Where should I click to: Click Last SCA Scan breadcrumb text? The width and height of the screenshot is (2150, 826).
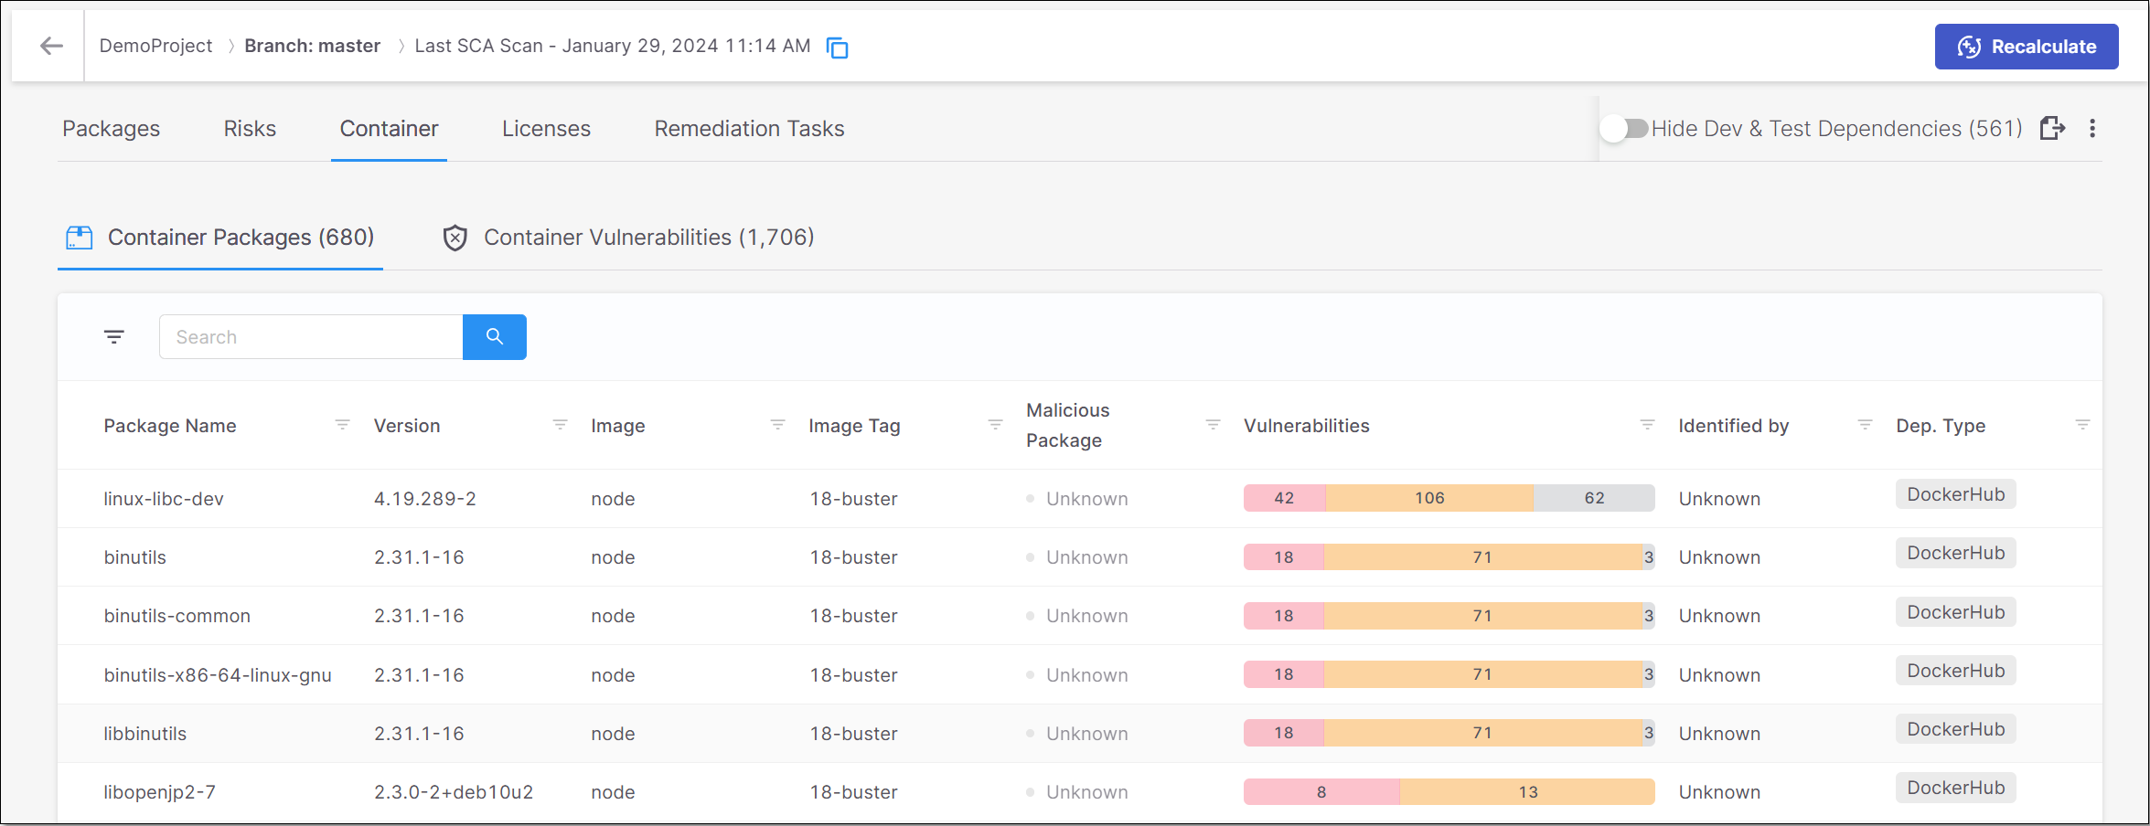[x=612, y=46]
